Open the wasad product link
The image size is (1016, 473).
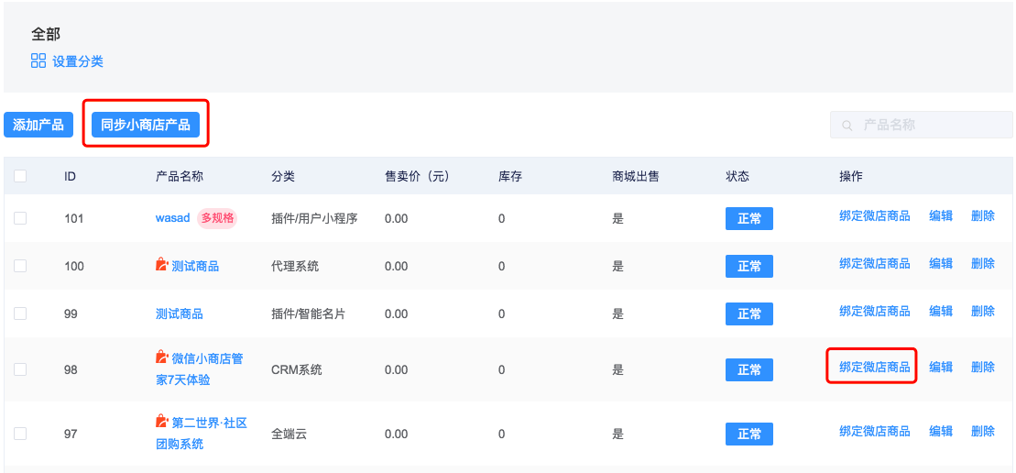click(x=172, y=218)
